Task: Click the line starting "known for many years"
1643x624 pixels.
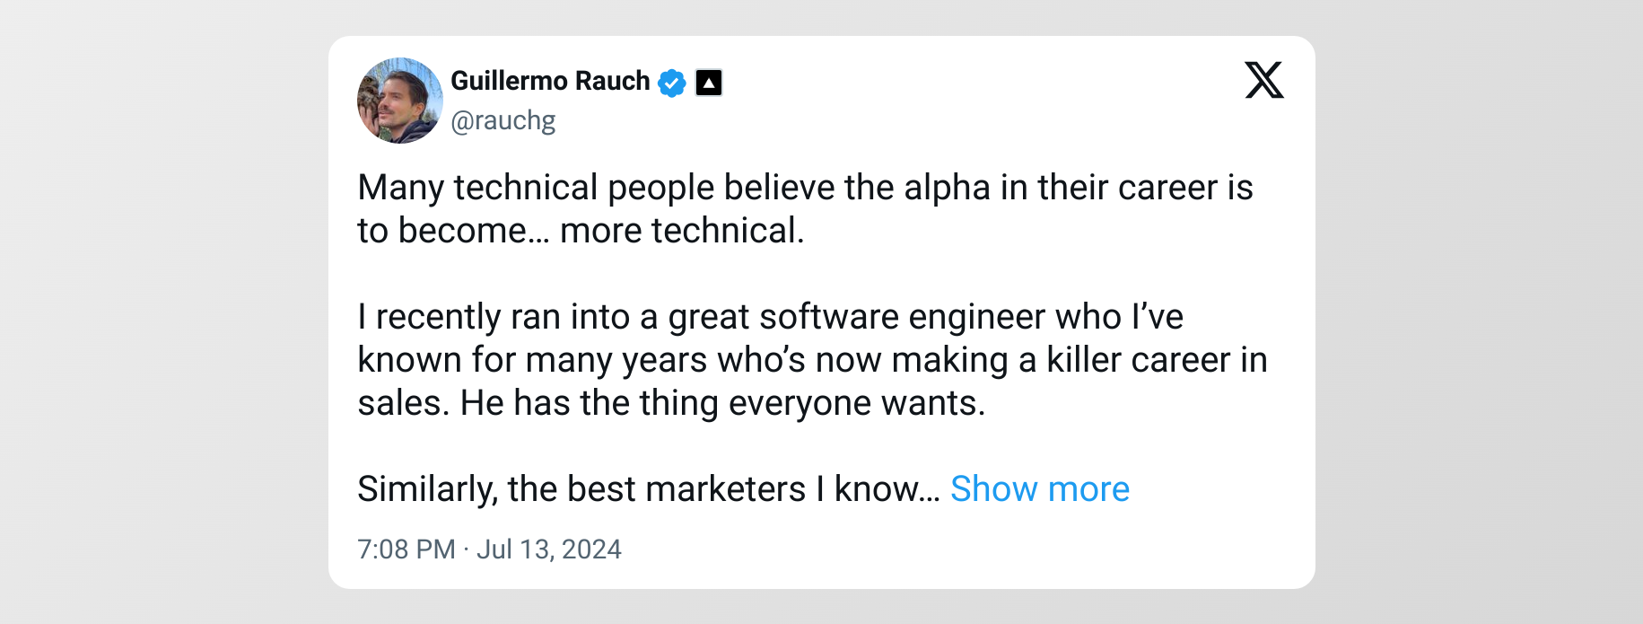Action: pyautogui.click(x=812, y=360)
